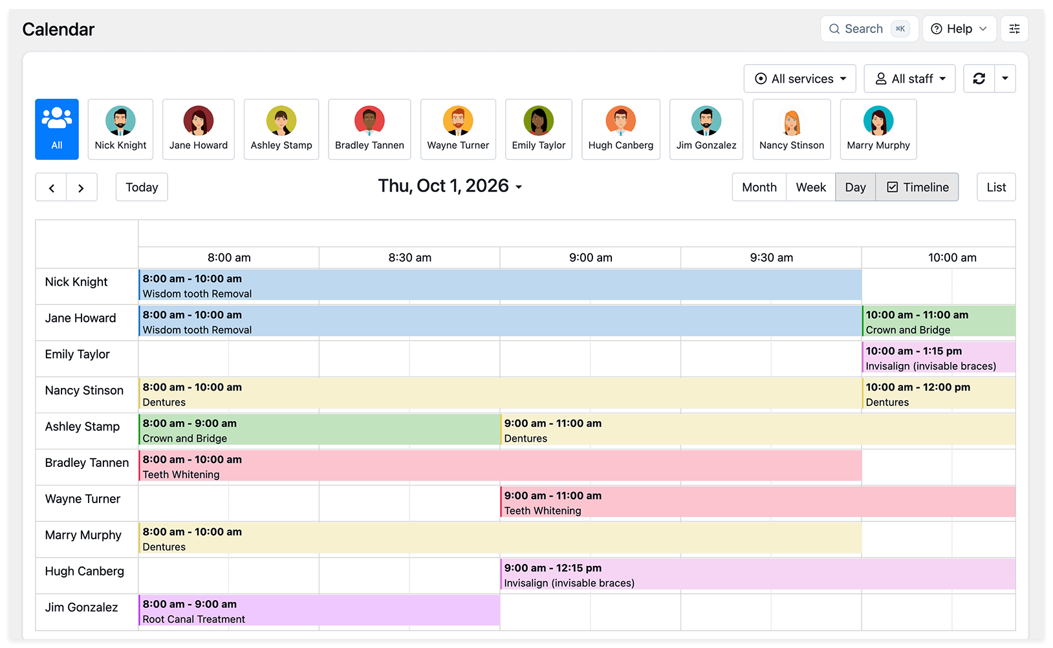This screenshot has height=648, width=1053.
Task: Open Jim Gonzalez's Root Canal Treatment appointment
Action: [319, 611]
